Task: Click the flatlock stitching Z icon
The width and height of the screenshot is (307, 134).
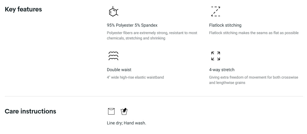Action: pos(215,11)
